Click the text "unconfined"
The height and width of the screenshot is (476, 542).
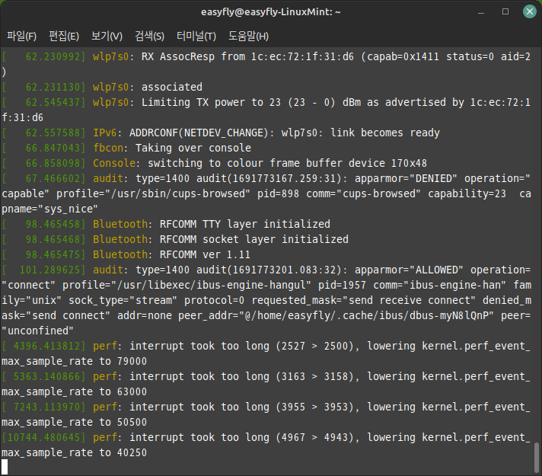(x=37, y=331)
